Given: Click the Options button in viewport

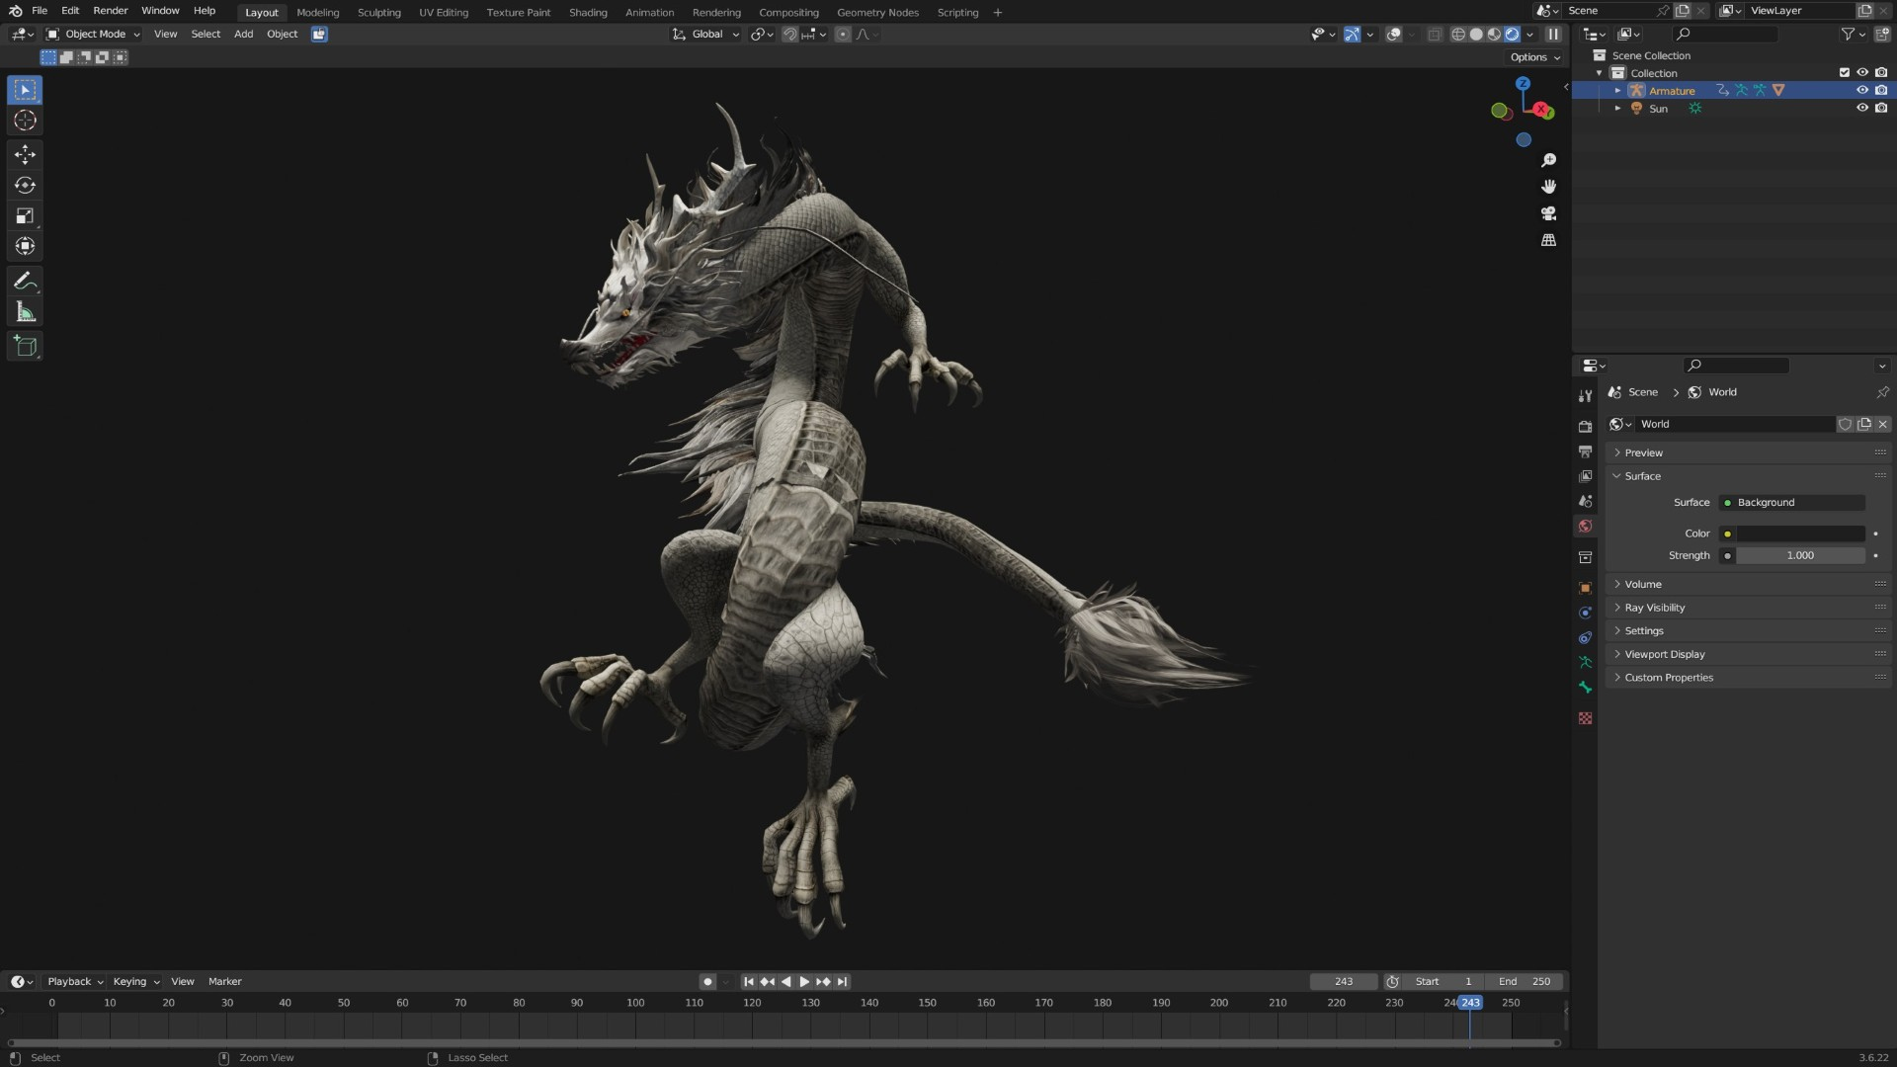Looking at the screenshot, I should pyautogui.click(x=1535, y=57).
